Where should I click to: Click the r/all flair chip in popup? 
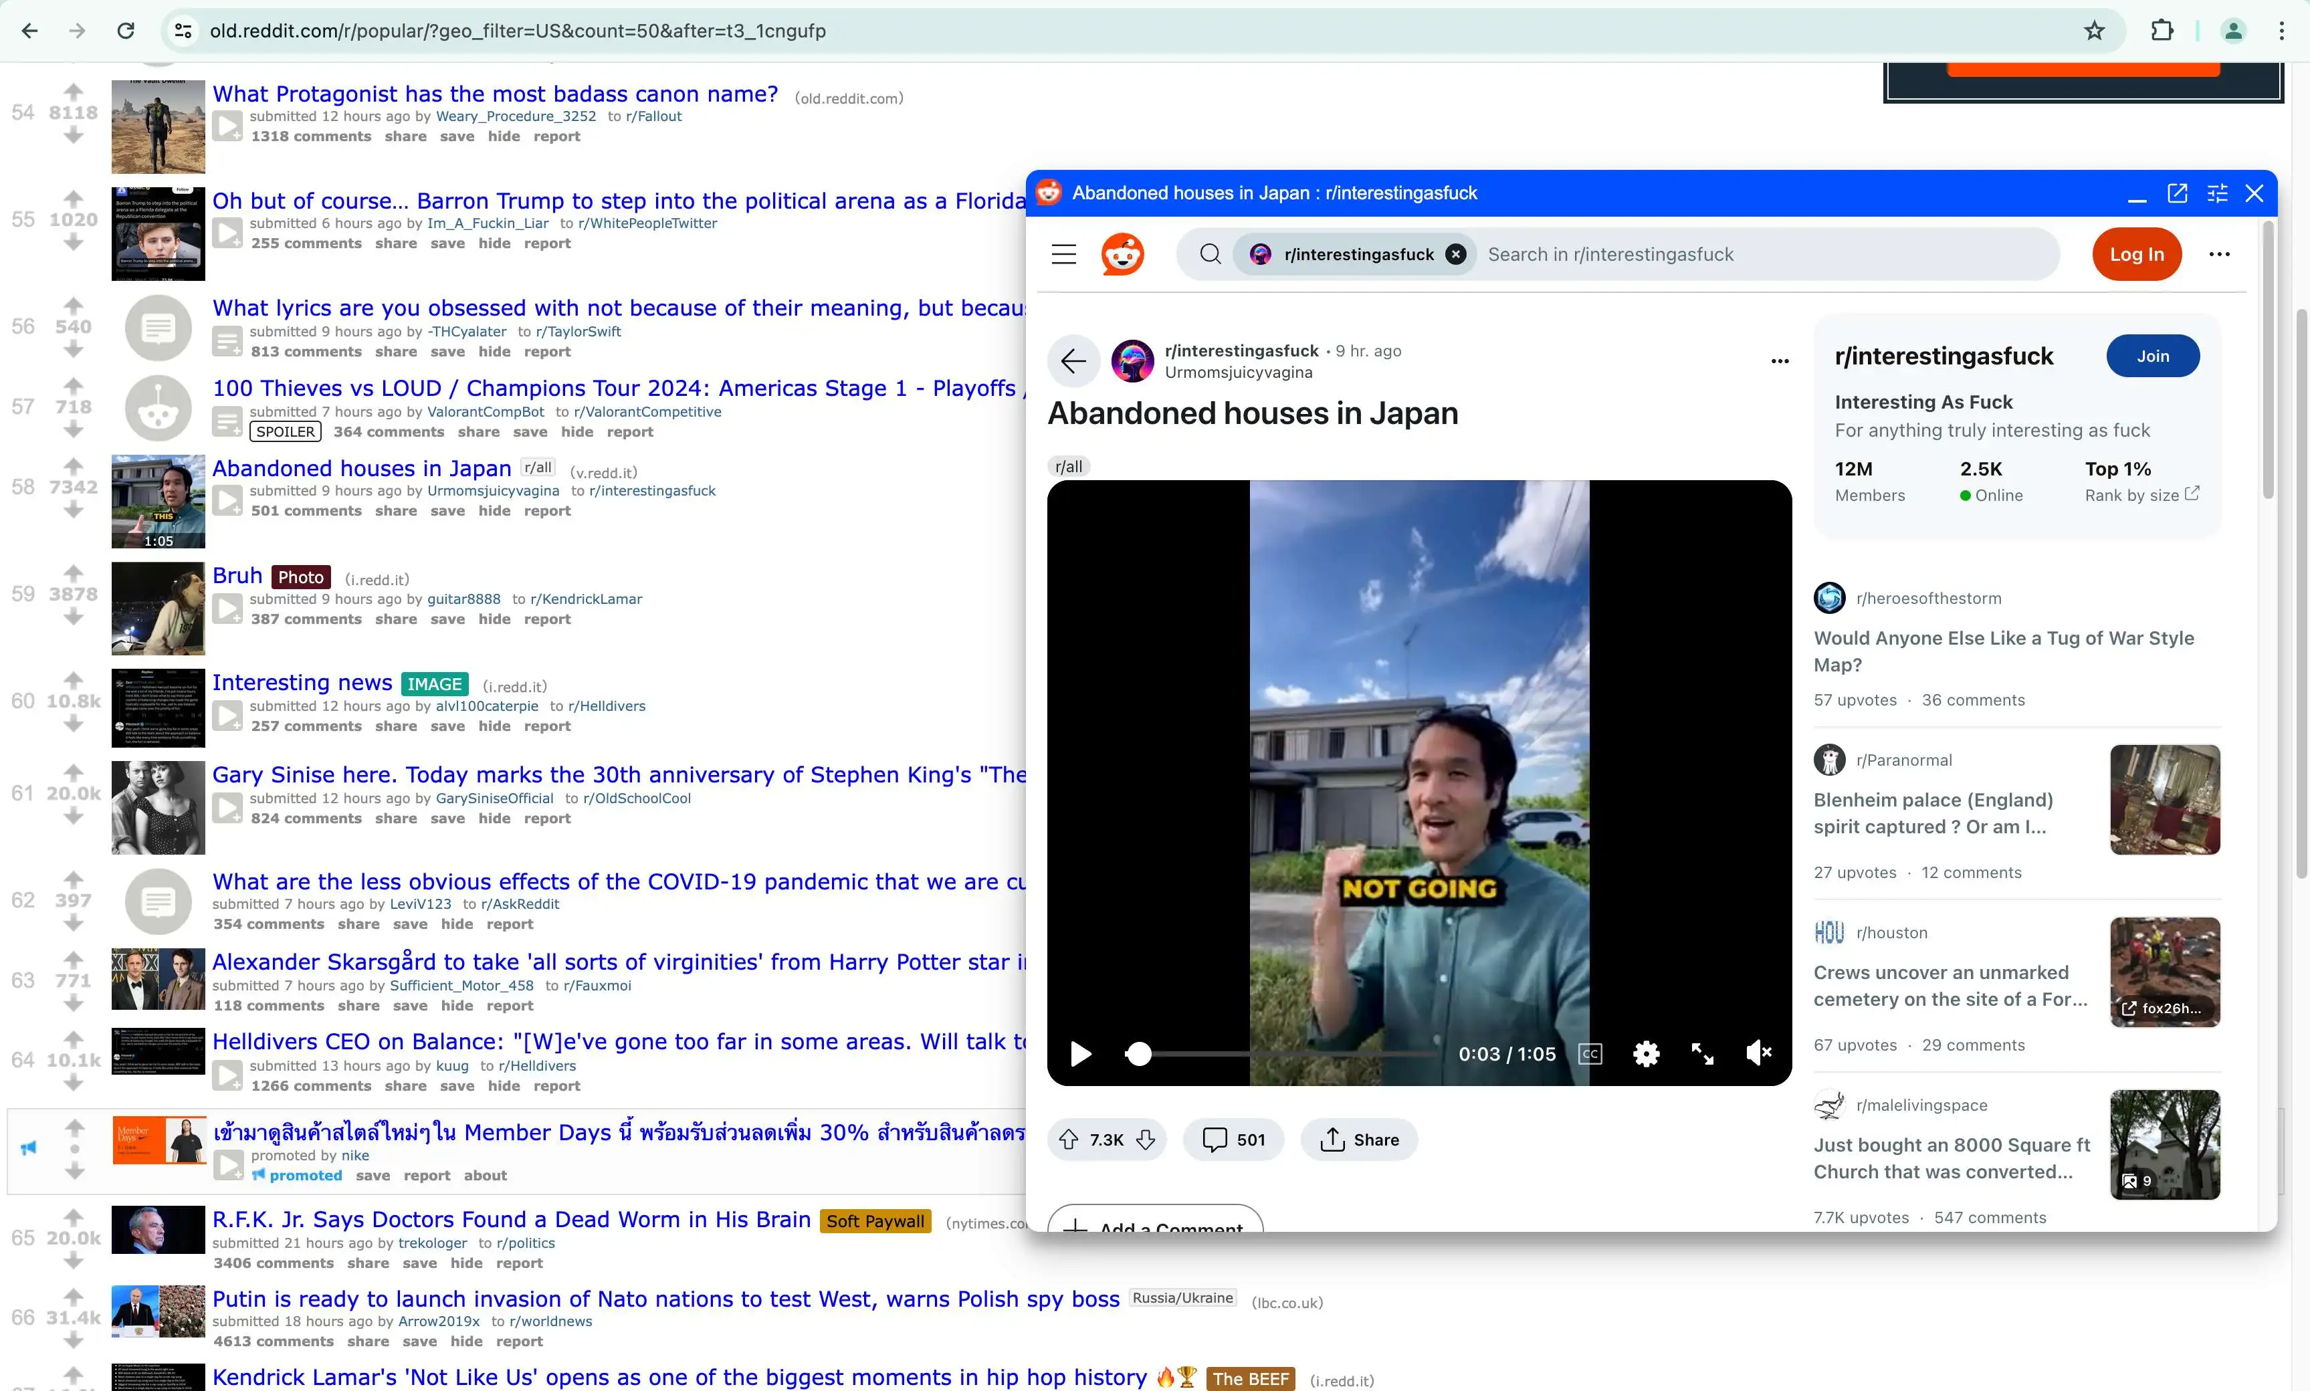pyautogui.click(x=1068, y=467)
